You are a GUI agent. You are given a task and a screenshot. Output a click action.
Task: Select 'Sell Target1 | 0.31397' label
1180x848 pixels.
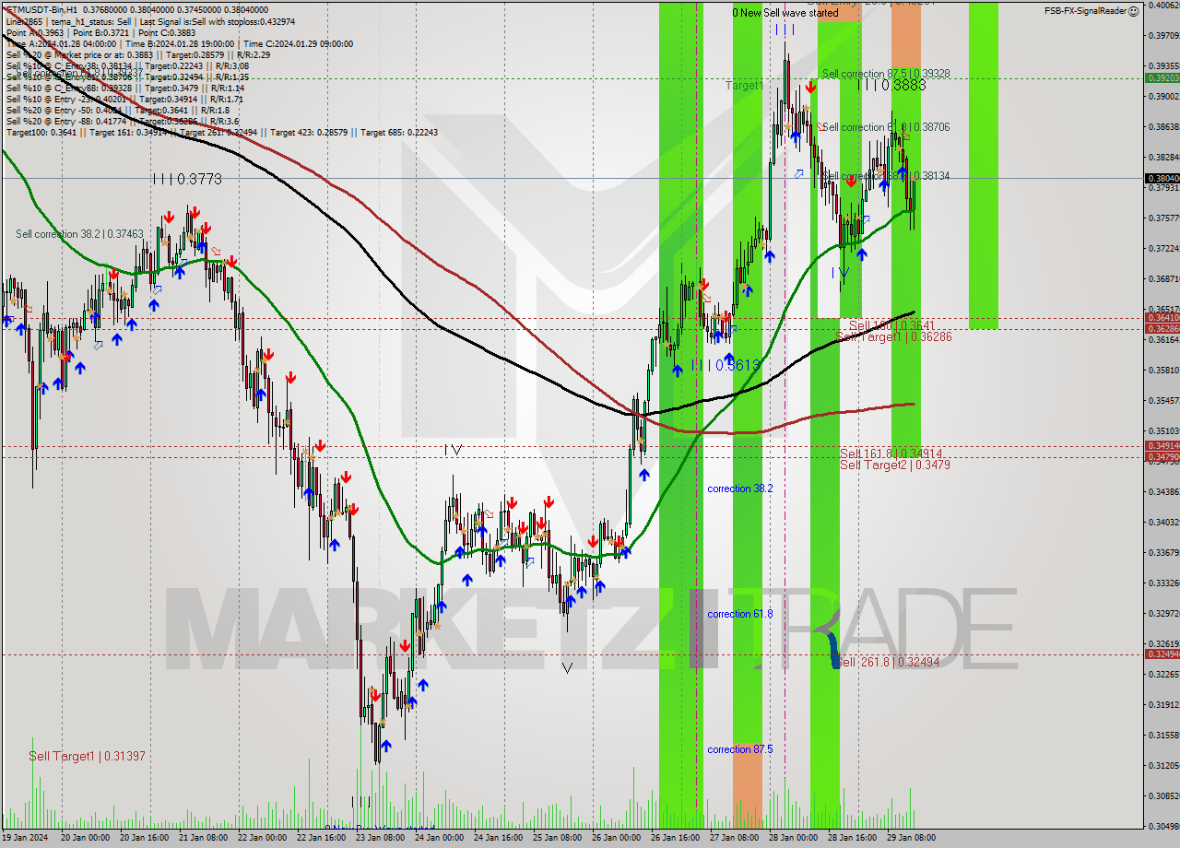[87, 756]
